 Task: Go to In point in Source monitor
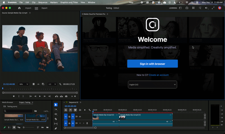(x=31, y=96)
